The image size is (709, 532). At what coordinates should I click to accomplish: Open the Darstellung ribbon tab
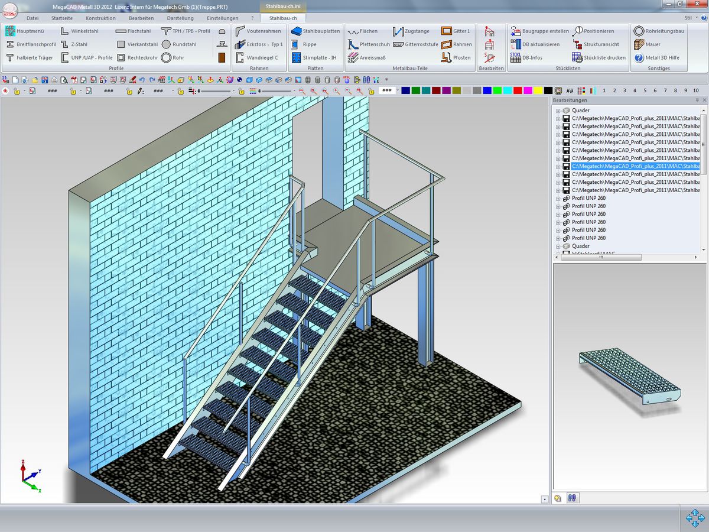tap(180, 18)
